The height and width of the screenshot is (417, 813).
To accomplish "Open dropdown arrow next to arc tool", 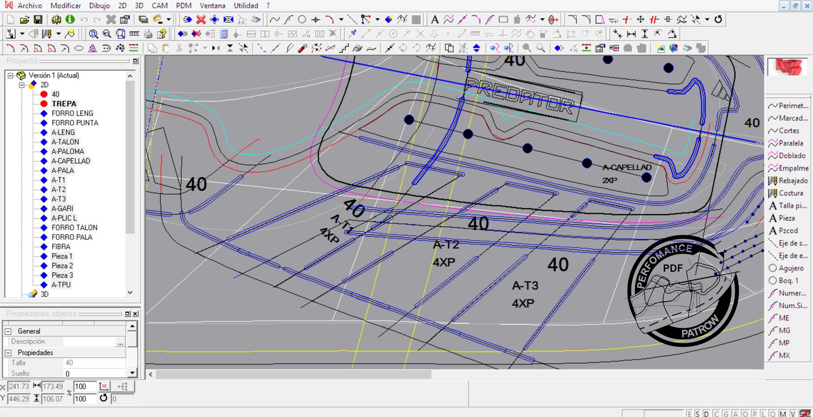I will tap(341, 20).
